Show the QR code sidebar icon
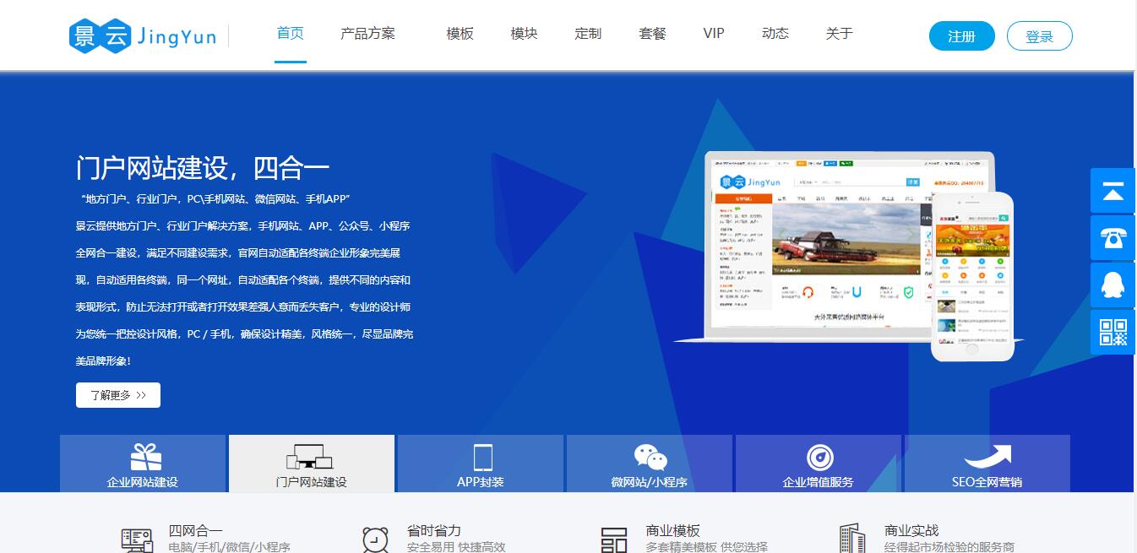This screenshot has height=553, width=1137. [x=1113, y=333]
